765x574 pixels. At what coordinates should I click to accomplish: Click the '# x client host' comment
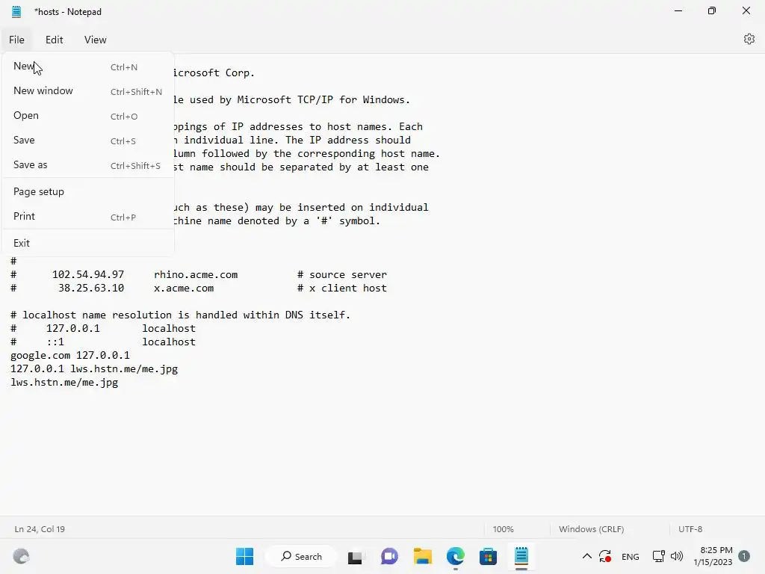coord(342,288)
